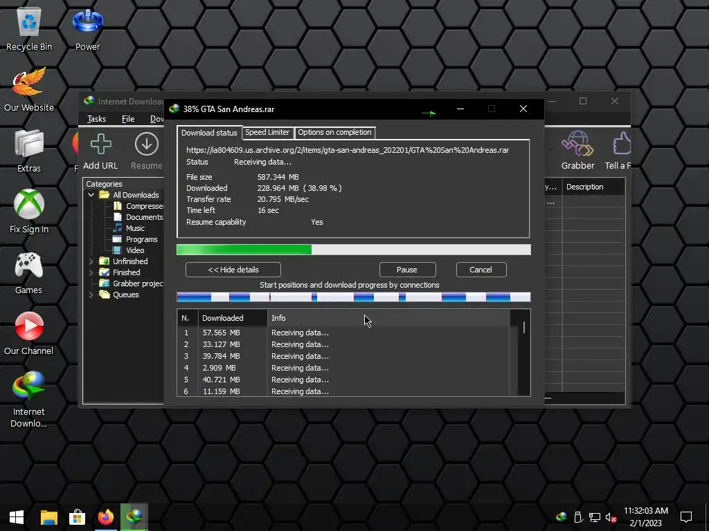This screenshot has height=531, width=709.
Task: Click the Info column header
Action: pos(389,318)
